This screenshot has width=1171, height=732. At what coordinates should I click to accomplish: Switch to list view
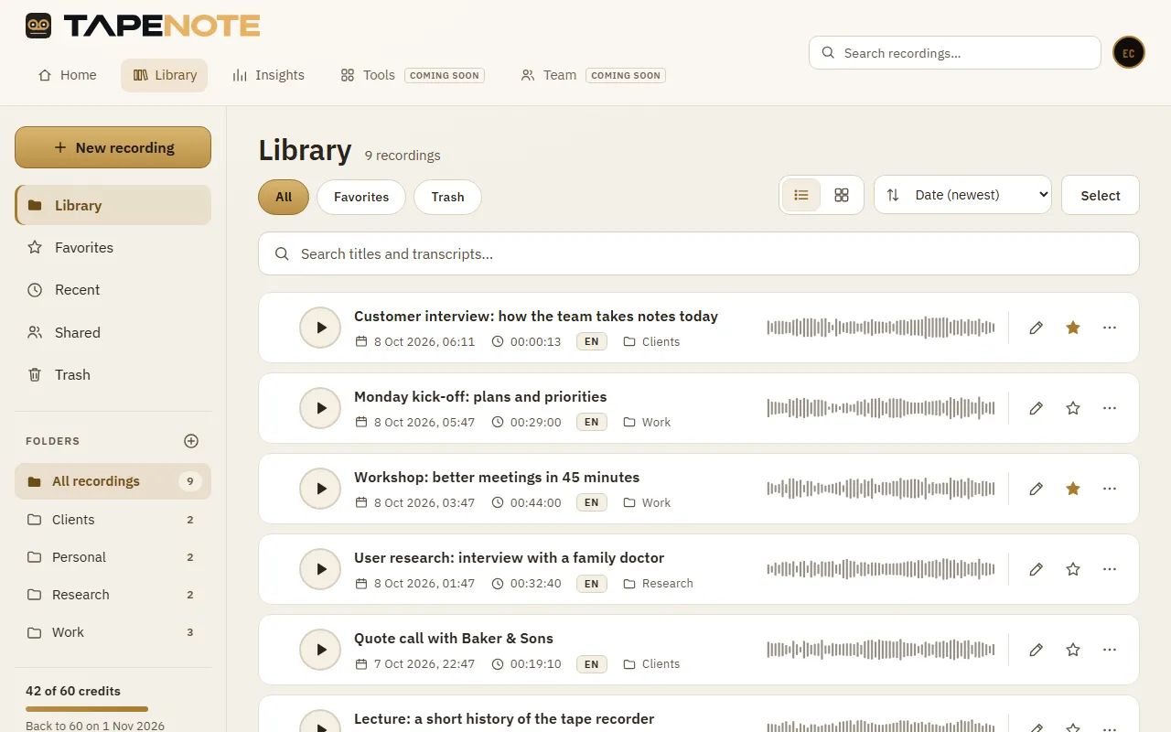pos(801,195)
